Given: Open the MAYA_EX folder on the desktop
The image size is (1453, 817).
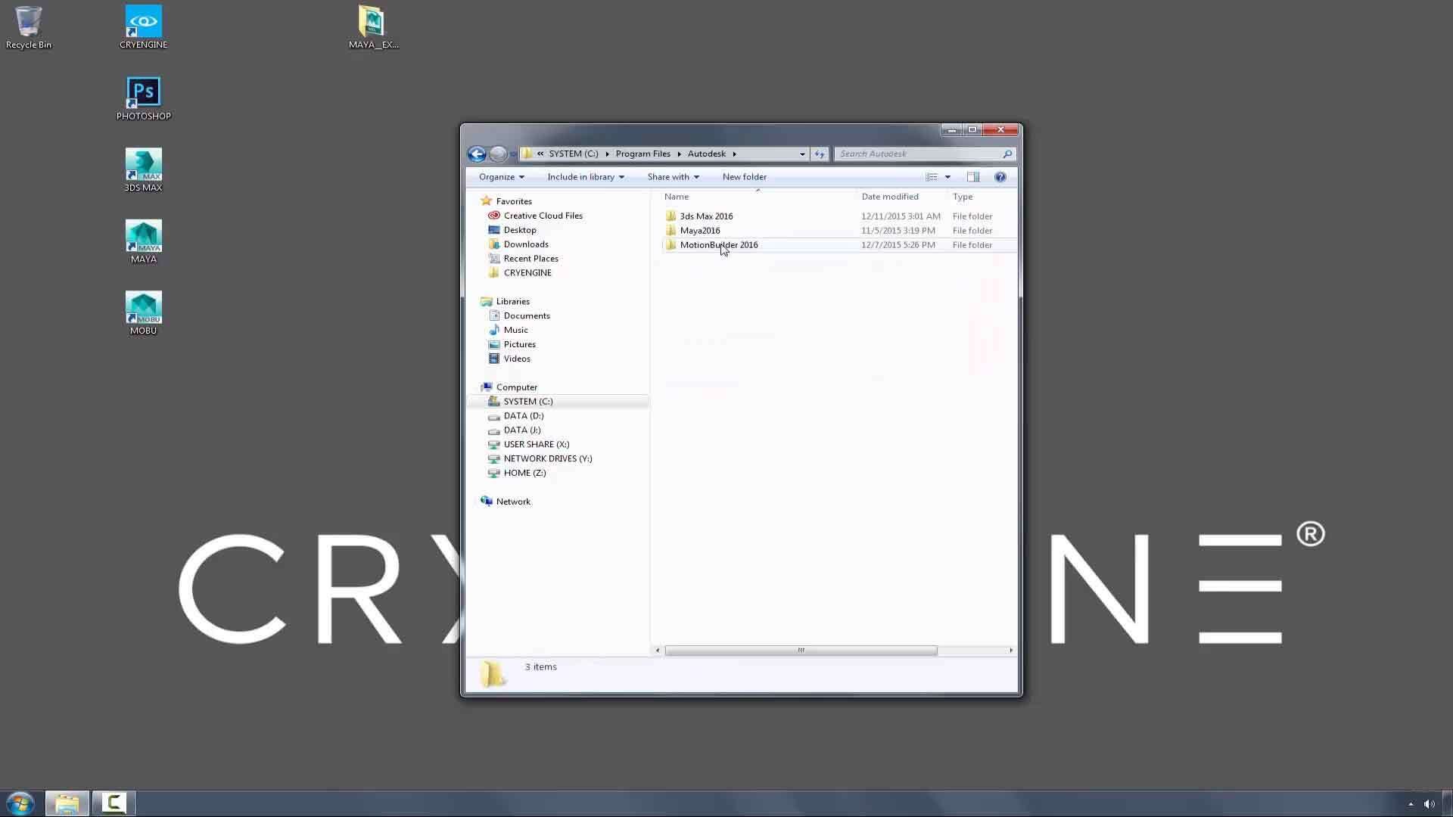Looking at the screenshot, I should tap(372, 20).
